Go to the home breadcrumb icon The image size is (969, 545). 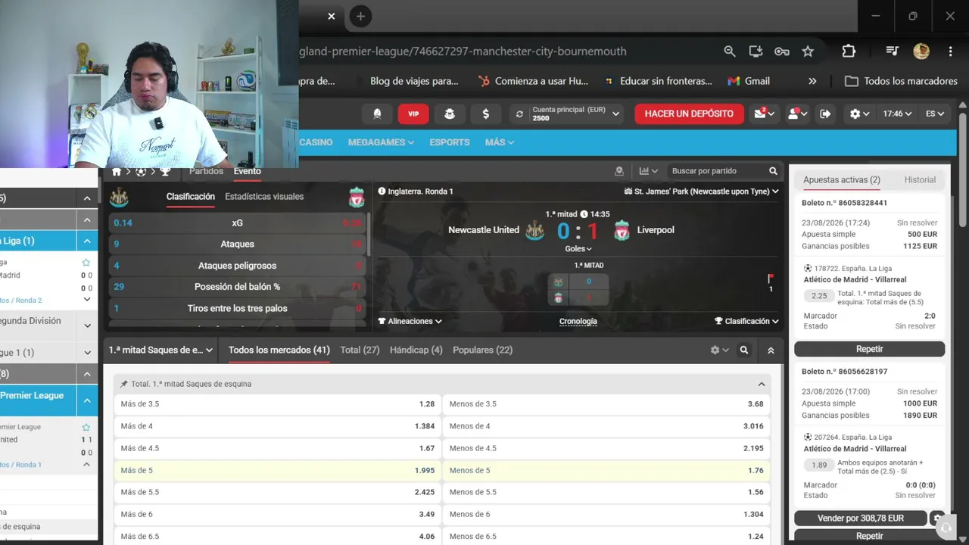pyautogui.click(x=117, y=172)
